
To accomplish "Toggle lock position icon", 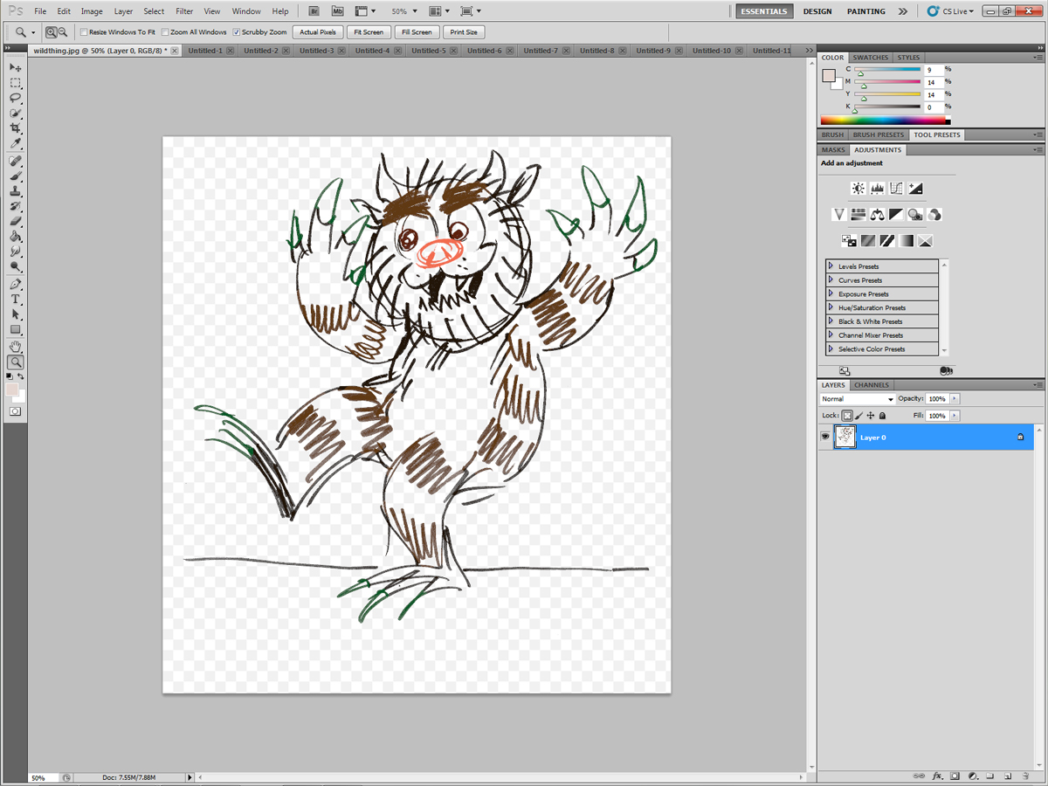I will coord(871,416).
